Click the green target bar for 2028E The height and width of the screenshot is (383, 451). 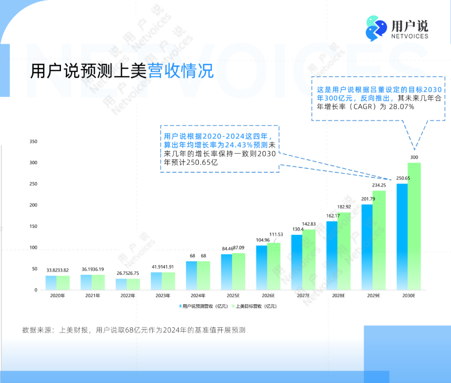(x=344, y=251)
